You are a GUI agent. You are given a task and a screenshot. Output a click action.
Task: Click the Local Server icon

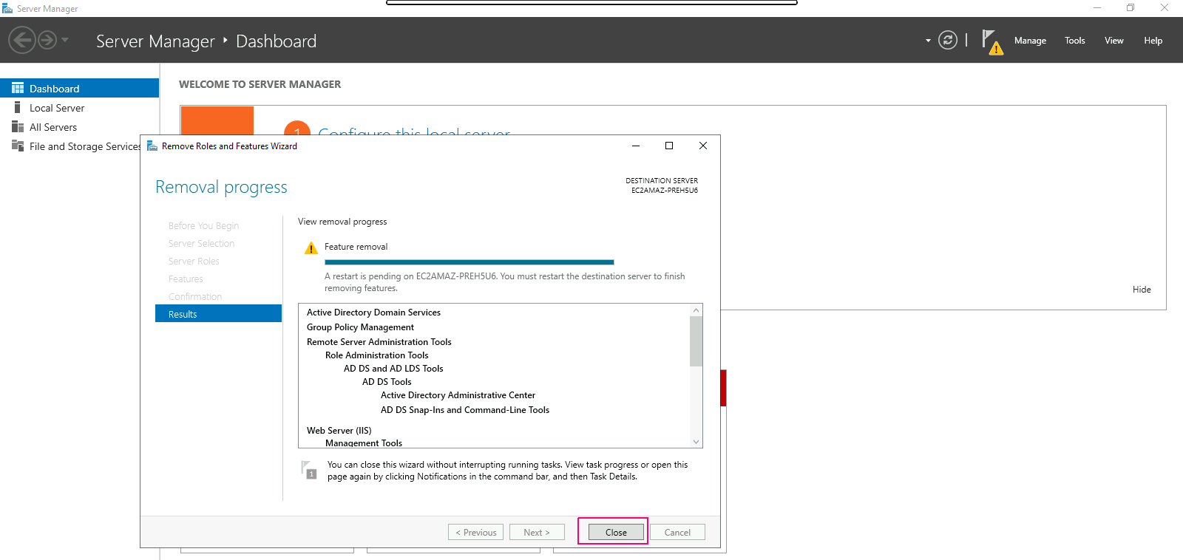coord(18,107)
